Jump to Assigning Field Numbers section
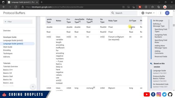Viewport: 175px width, 98px height. tap(161, 36)
